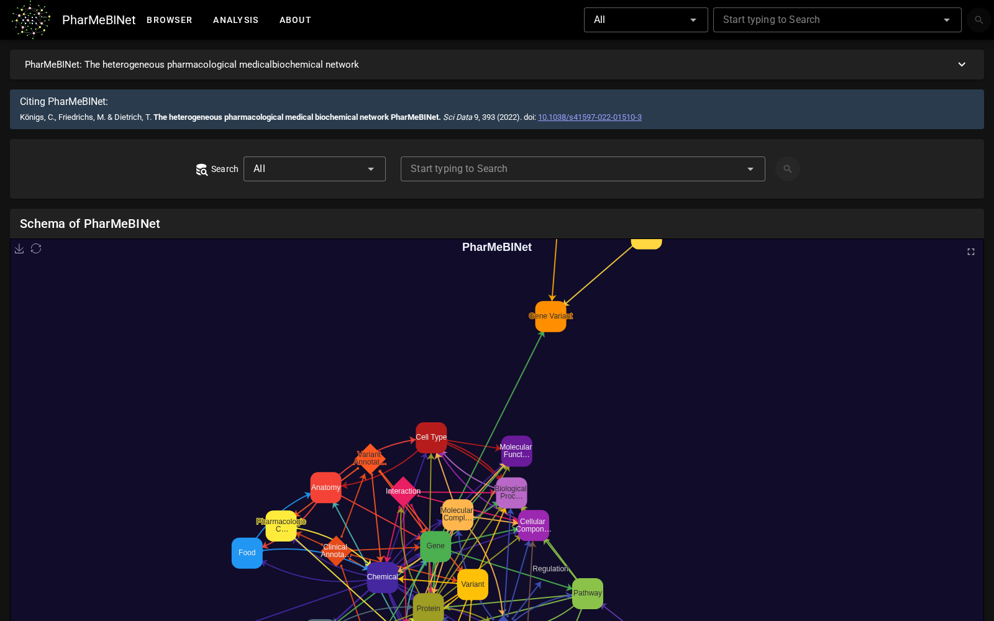Open the header category dropdown set to All

[645, 20]
